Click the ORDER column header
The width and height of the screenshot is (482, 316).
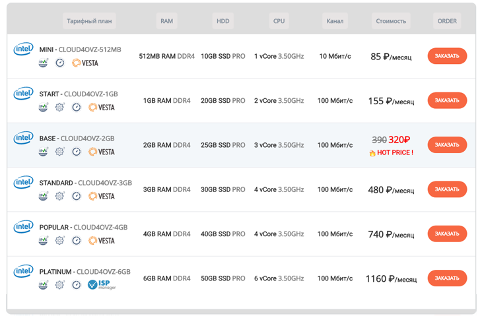(447, 21)
